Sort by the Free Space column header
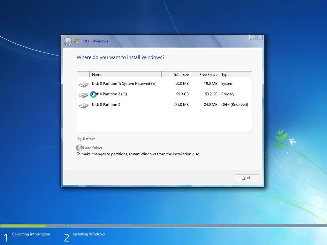 tap(205, 74)
